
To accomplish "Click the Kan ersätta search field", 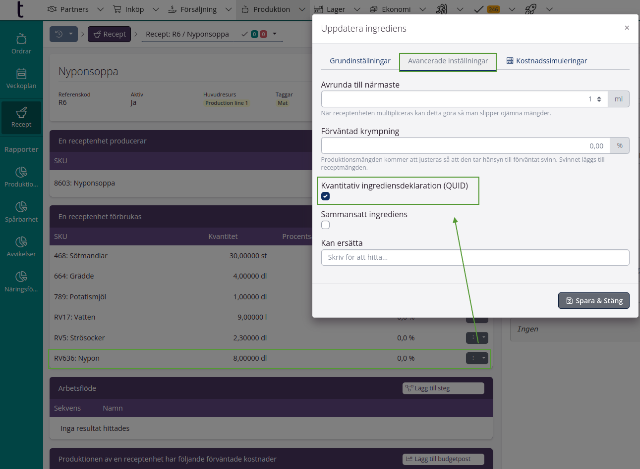I will point(475,257).
